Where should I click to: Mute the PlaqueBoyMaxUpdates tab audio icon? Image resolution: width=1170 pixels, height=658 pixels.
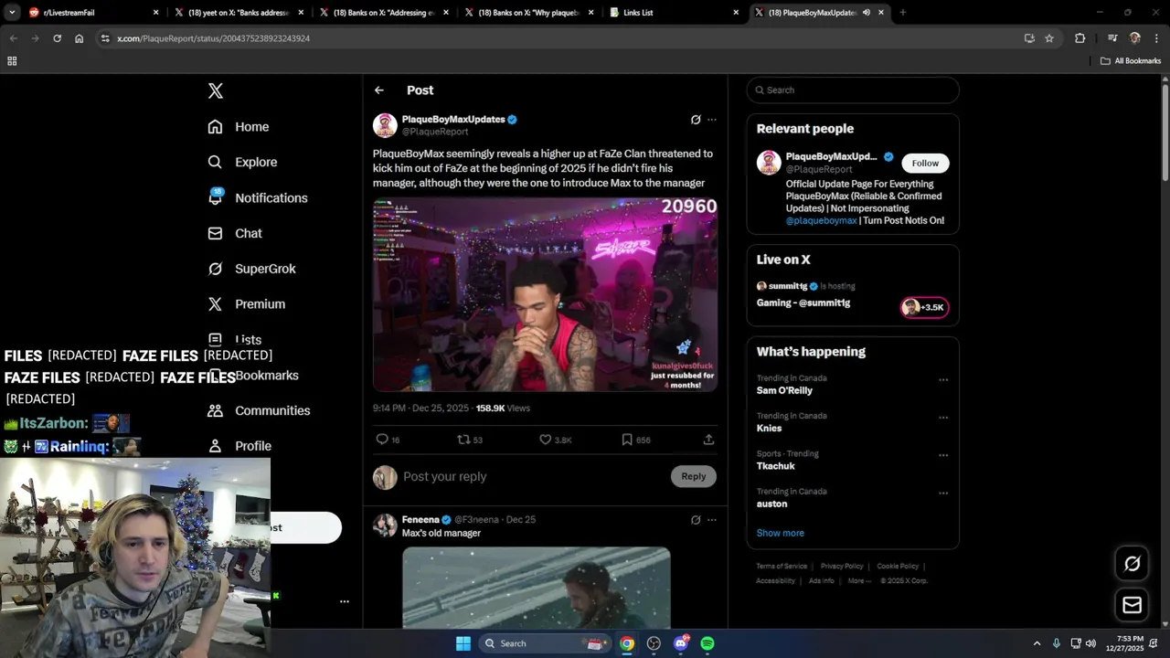[x=866, y=13]
